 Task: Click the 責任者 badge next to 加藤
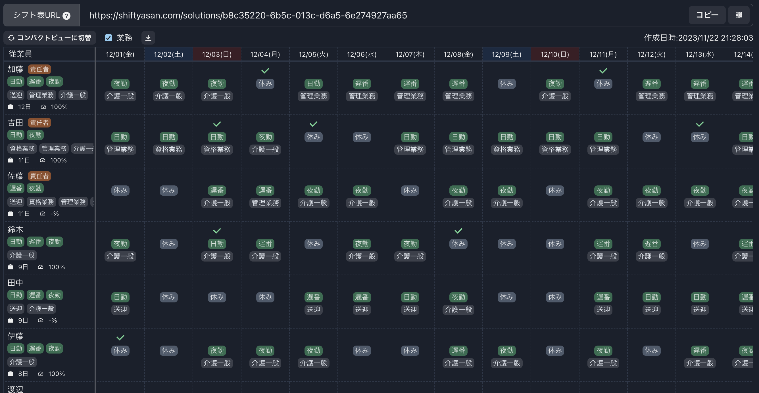(x=39, y=69)
